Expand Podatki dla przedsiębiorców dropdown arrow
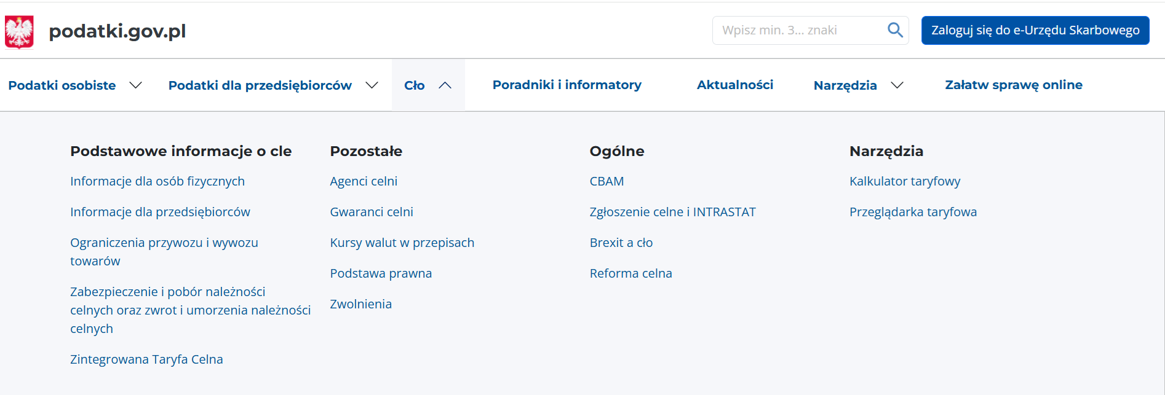This screenshot has height=395, width=1165. [372, 85]
